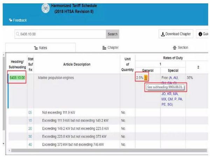Switch to the Rates tab
The height and width of the screenshot is (157, 210).
click(x=41, y=48)
